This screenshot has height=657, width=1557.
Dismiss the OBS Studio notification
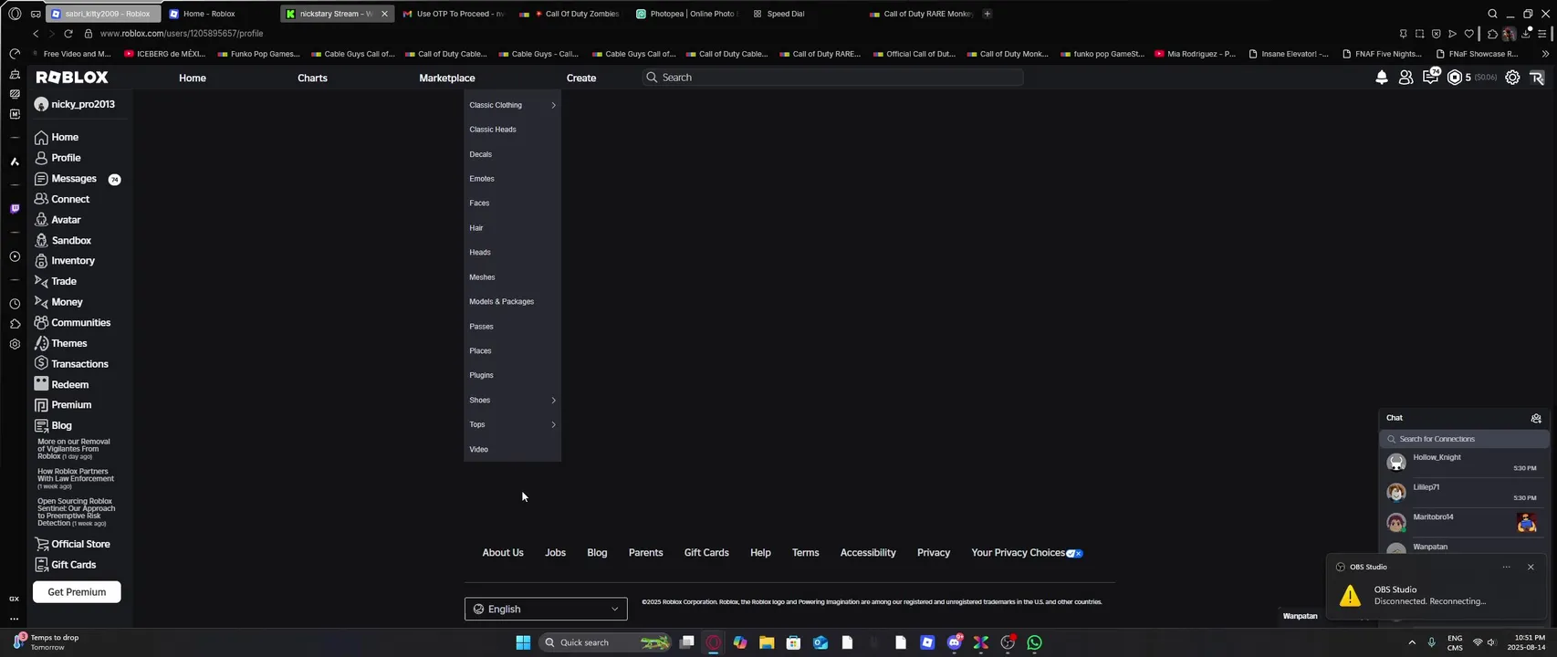(x=1531, y=567)
